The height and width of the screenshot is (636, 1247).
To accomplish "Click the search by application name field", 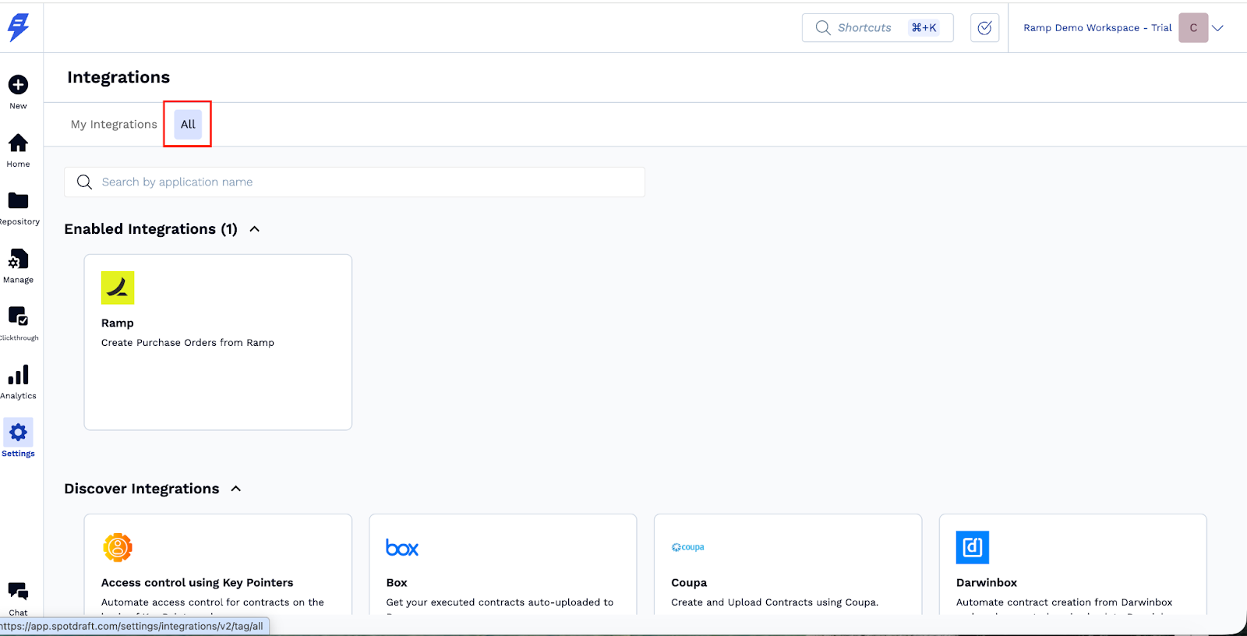I will click(355, 182).
